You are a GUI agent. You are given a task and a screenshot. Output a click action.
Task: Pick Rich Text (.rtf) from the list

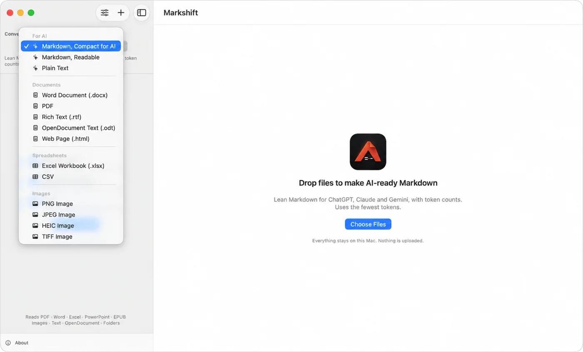point(71,117)
